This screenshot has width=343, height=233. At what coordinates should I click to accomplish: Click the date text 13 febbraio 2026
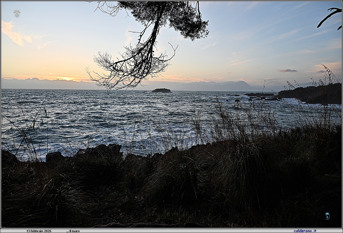(x=39, y=231)
